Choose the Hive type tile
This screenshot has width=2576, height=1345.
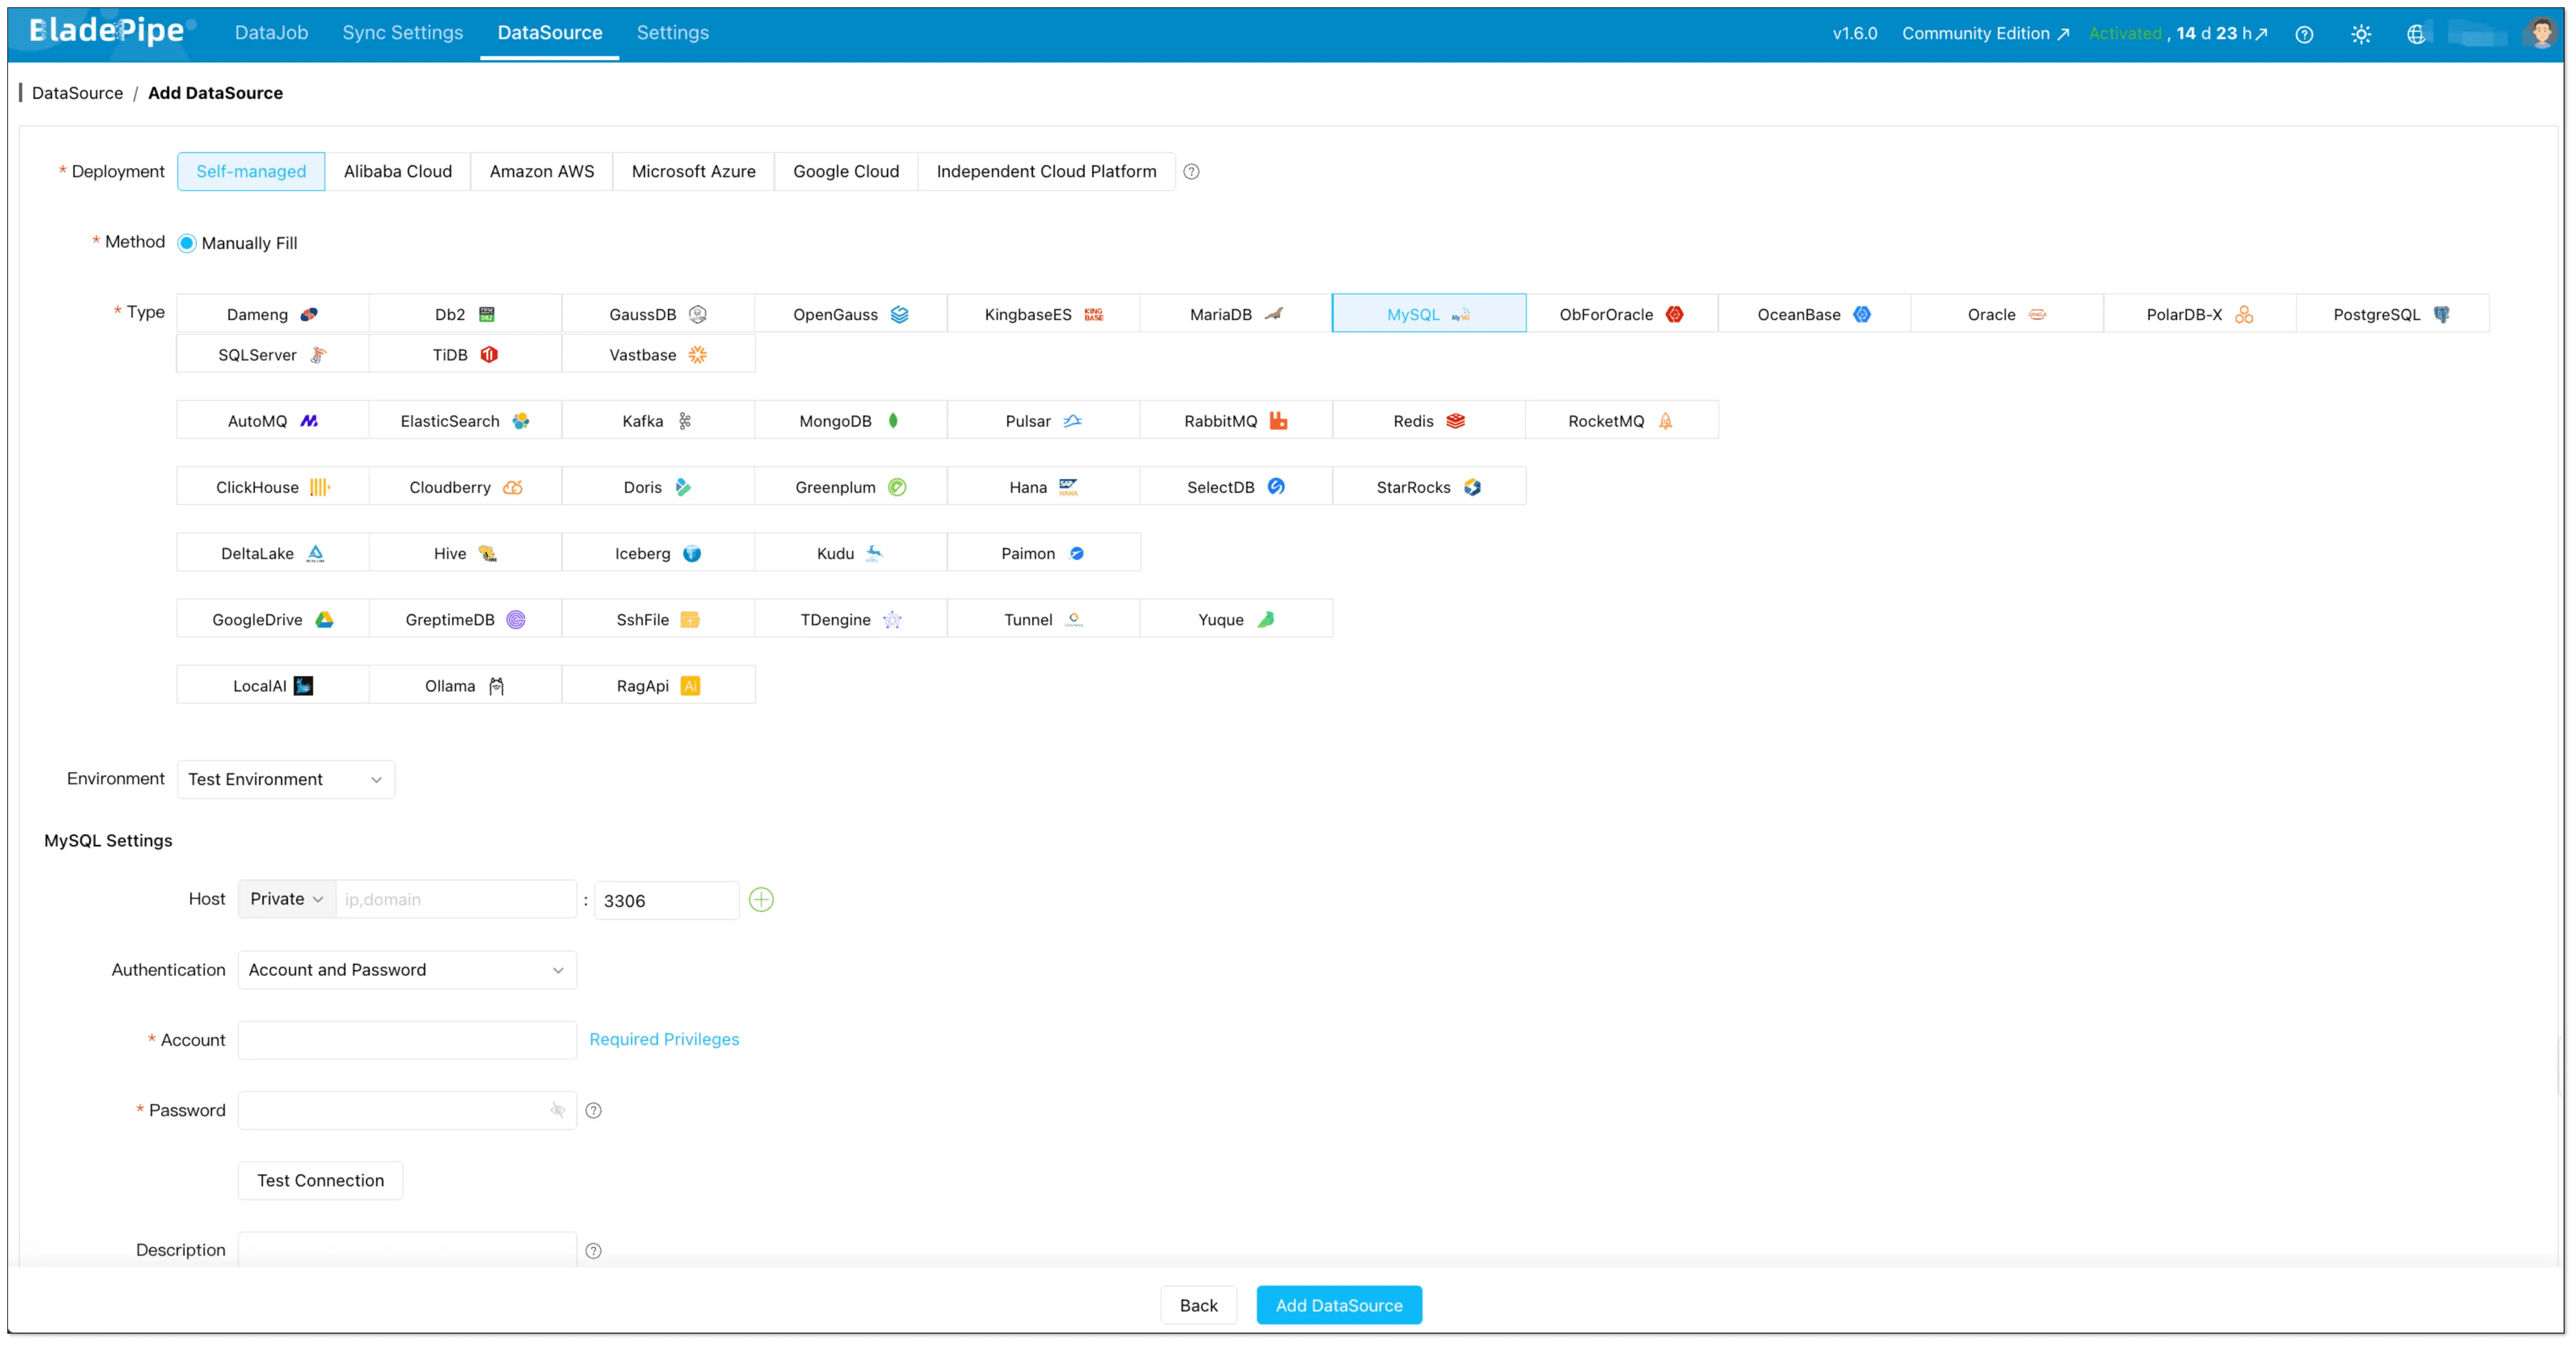465,553
